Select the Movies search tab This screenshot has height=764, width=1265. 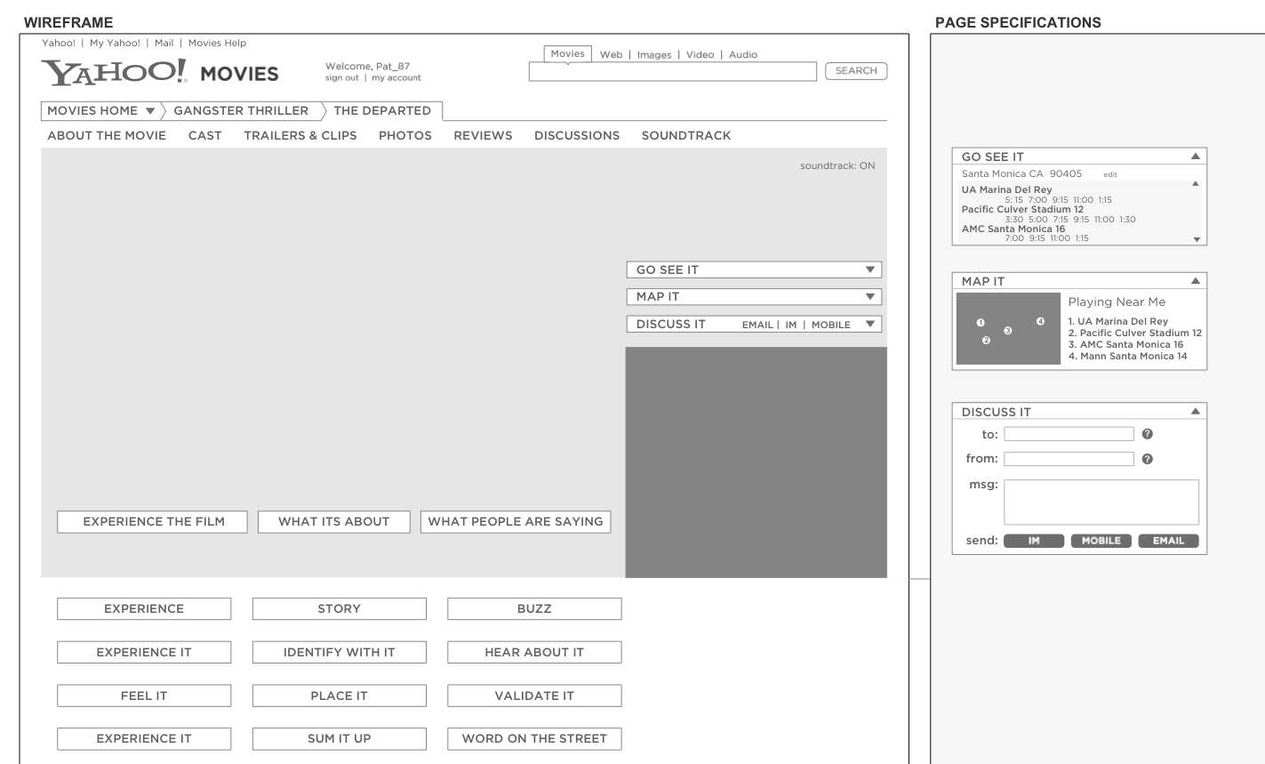pyautogui.click(x=567, y=54)
